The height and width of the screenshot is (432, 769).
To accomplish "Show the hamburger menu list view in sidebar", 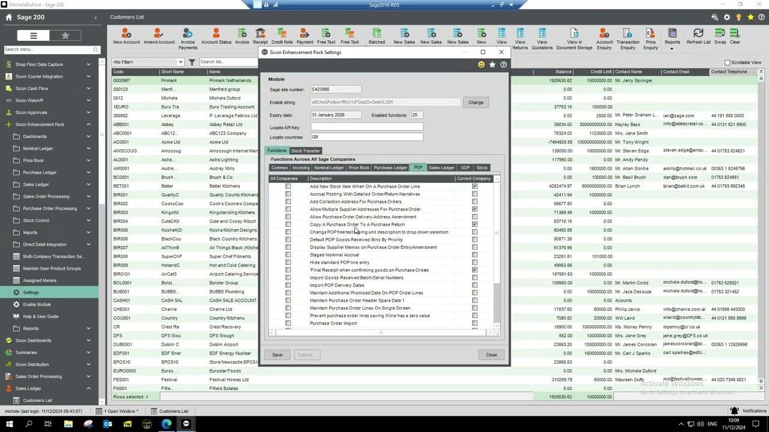I will (34, 36).
